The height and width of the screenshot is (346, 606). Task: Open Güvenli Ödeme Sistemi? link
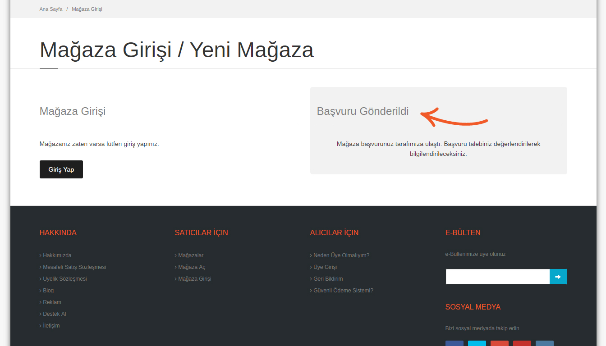click(x=344, y=291)
